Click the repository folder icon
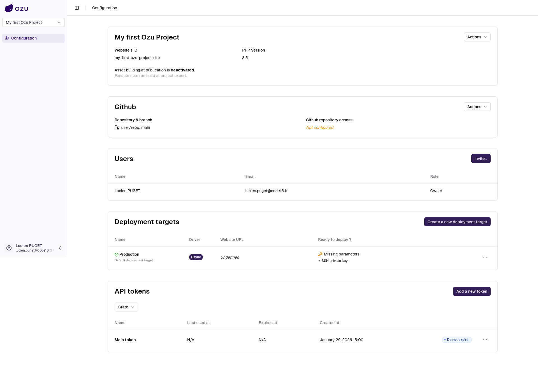The image size is (538, 379). point(117,127)
